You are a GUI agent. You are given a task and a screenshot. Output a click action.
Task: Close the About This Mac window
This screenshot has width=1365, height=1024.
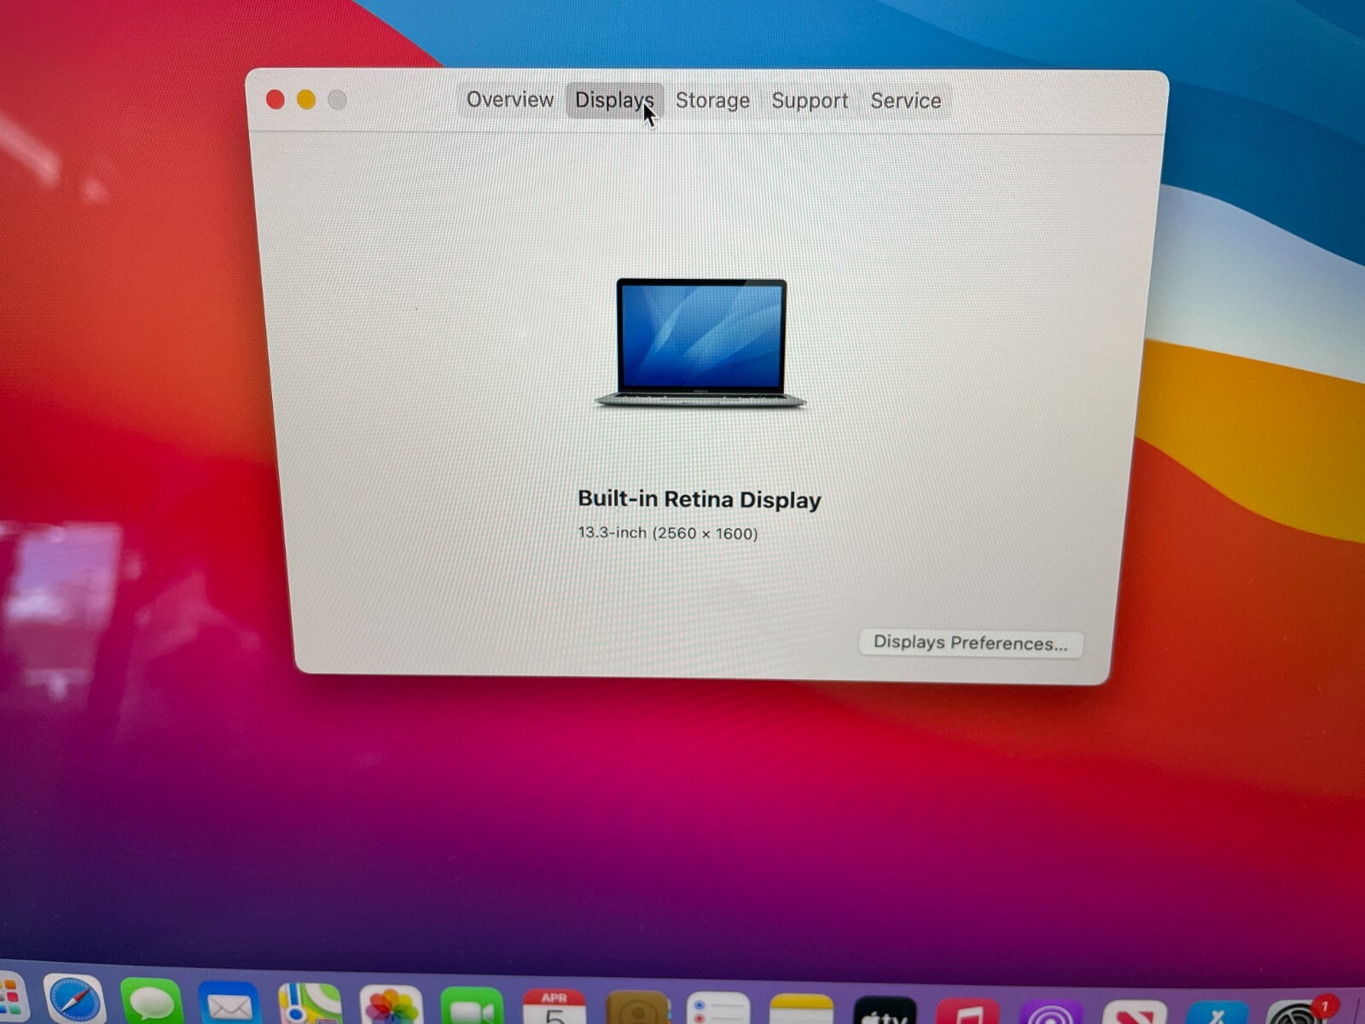tap(276, 100)
